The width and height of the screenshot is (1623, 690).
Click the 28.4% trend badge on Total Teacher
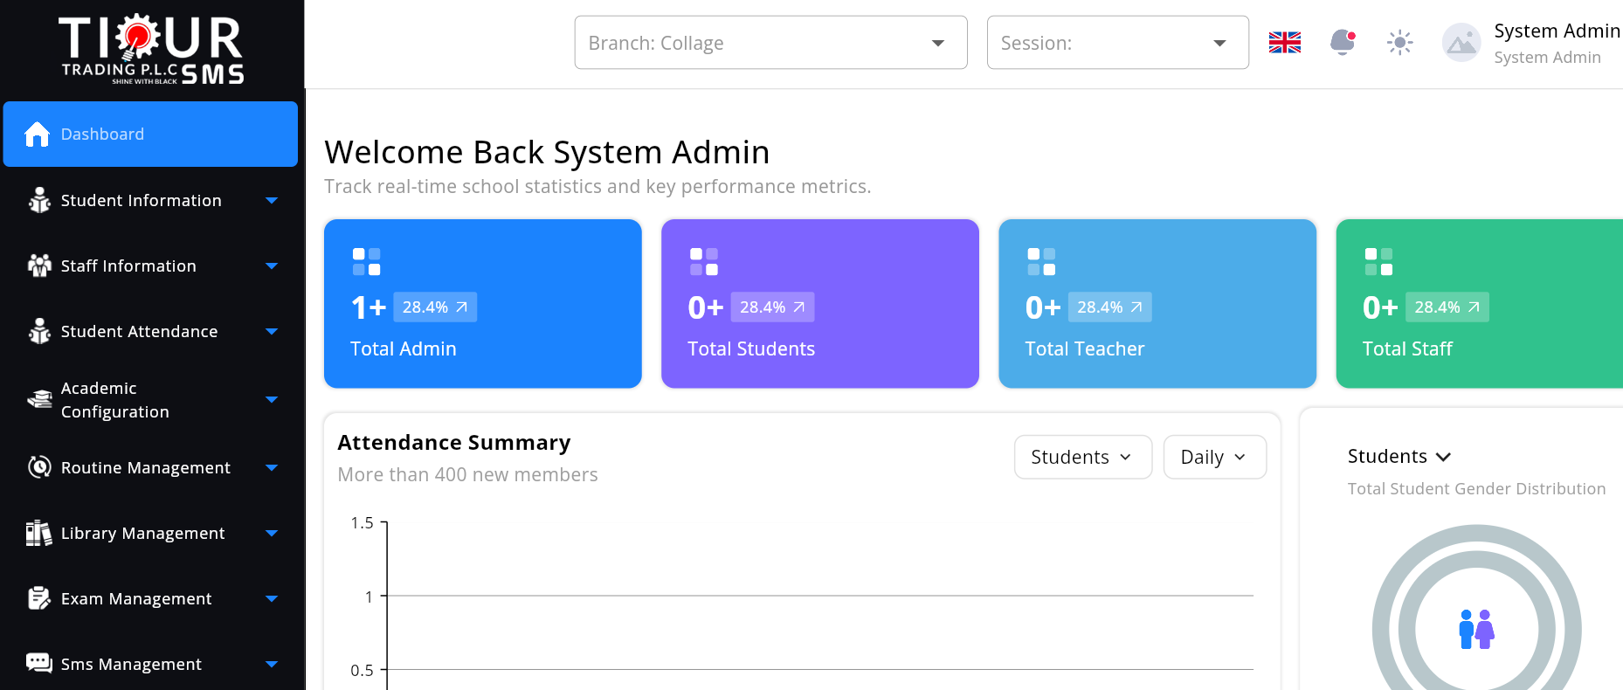tap(1109, 307)
